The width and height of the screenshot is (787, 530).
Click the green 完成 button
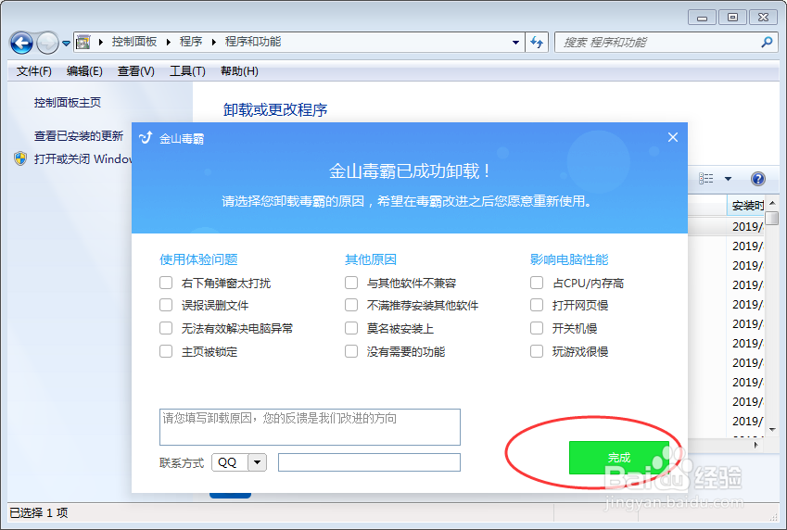[x=619, y=458]
